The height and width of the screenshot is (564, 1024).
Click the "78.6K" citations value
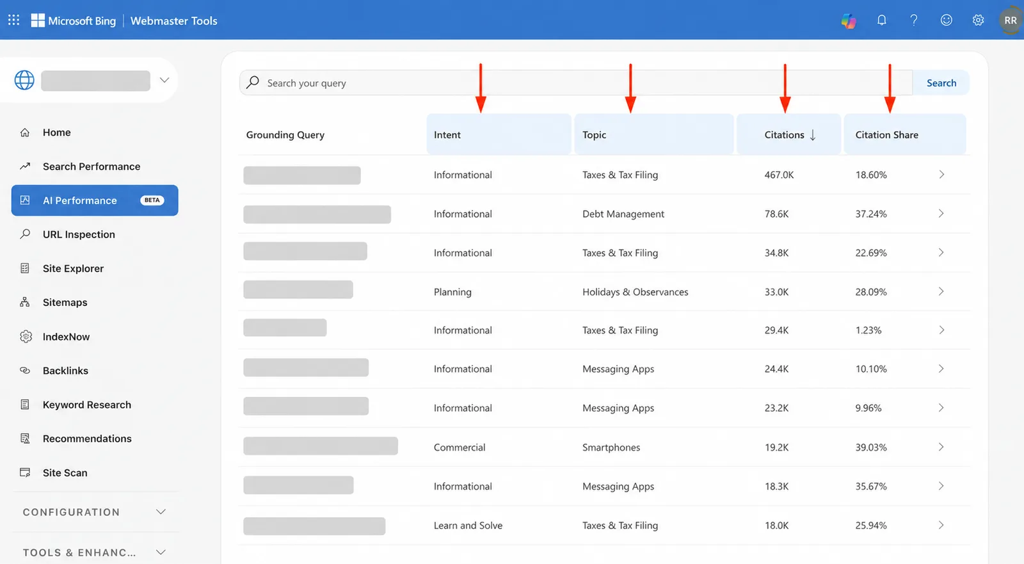776,214
